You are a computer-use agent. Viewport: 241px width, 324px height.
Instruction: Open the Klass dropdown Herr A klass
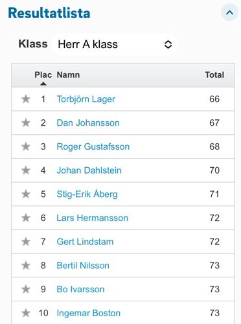(115, 45)
